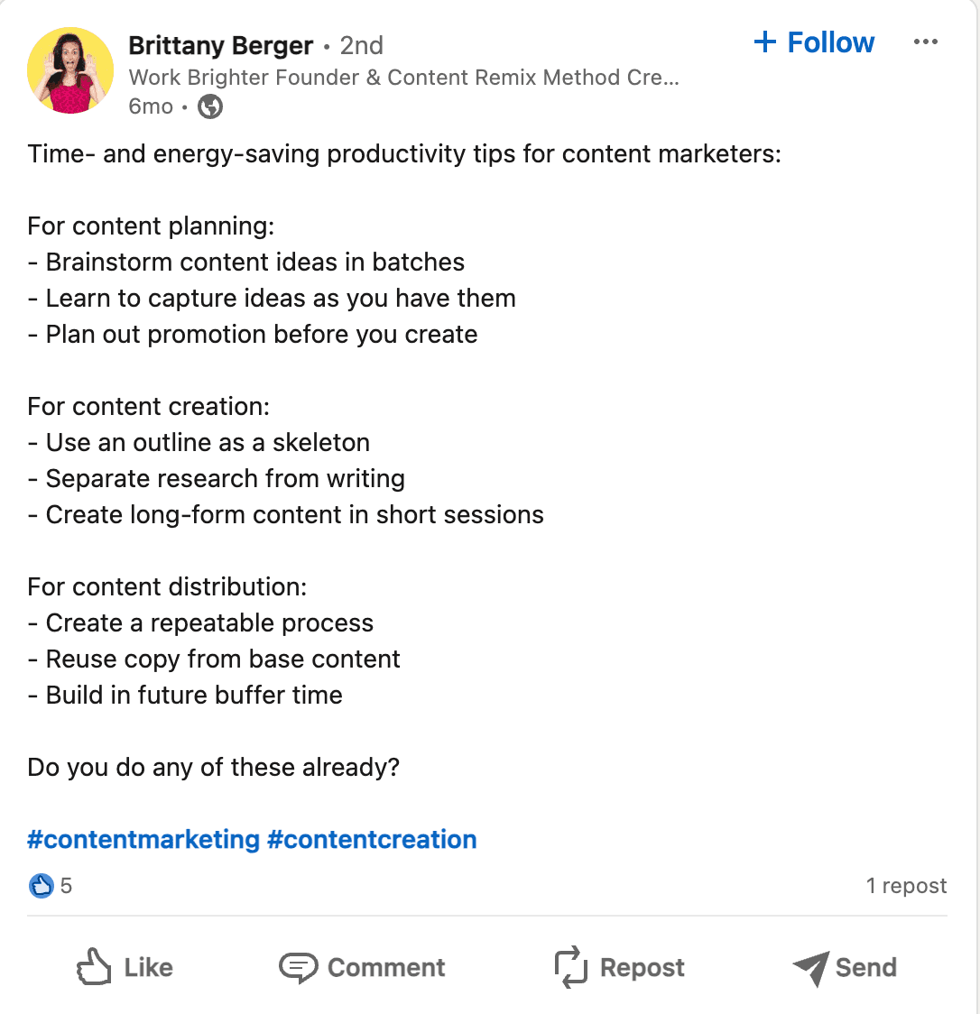Viewport: 980px width, 1014px height.
Task: Open Brittany Berger's name link
Action: (220, 45)
